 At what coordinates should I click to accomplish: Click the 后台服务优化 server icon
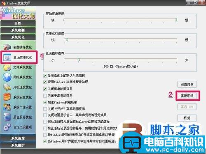click(7, 117)
